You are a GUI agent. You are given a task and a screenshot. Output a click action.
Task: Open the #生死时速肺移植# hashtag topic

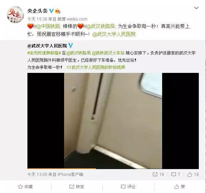tap(44, 53)
